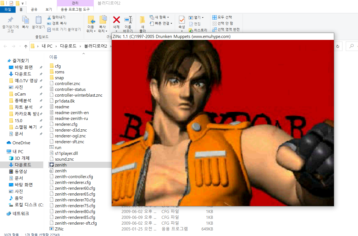The image size is (358, 236).
Task: Click the ZiNc emulator game display
Action: click(223, 123)
